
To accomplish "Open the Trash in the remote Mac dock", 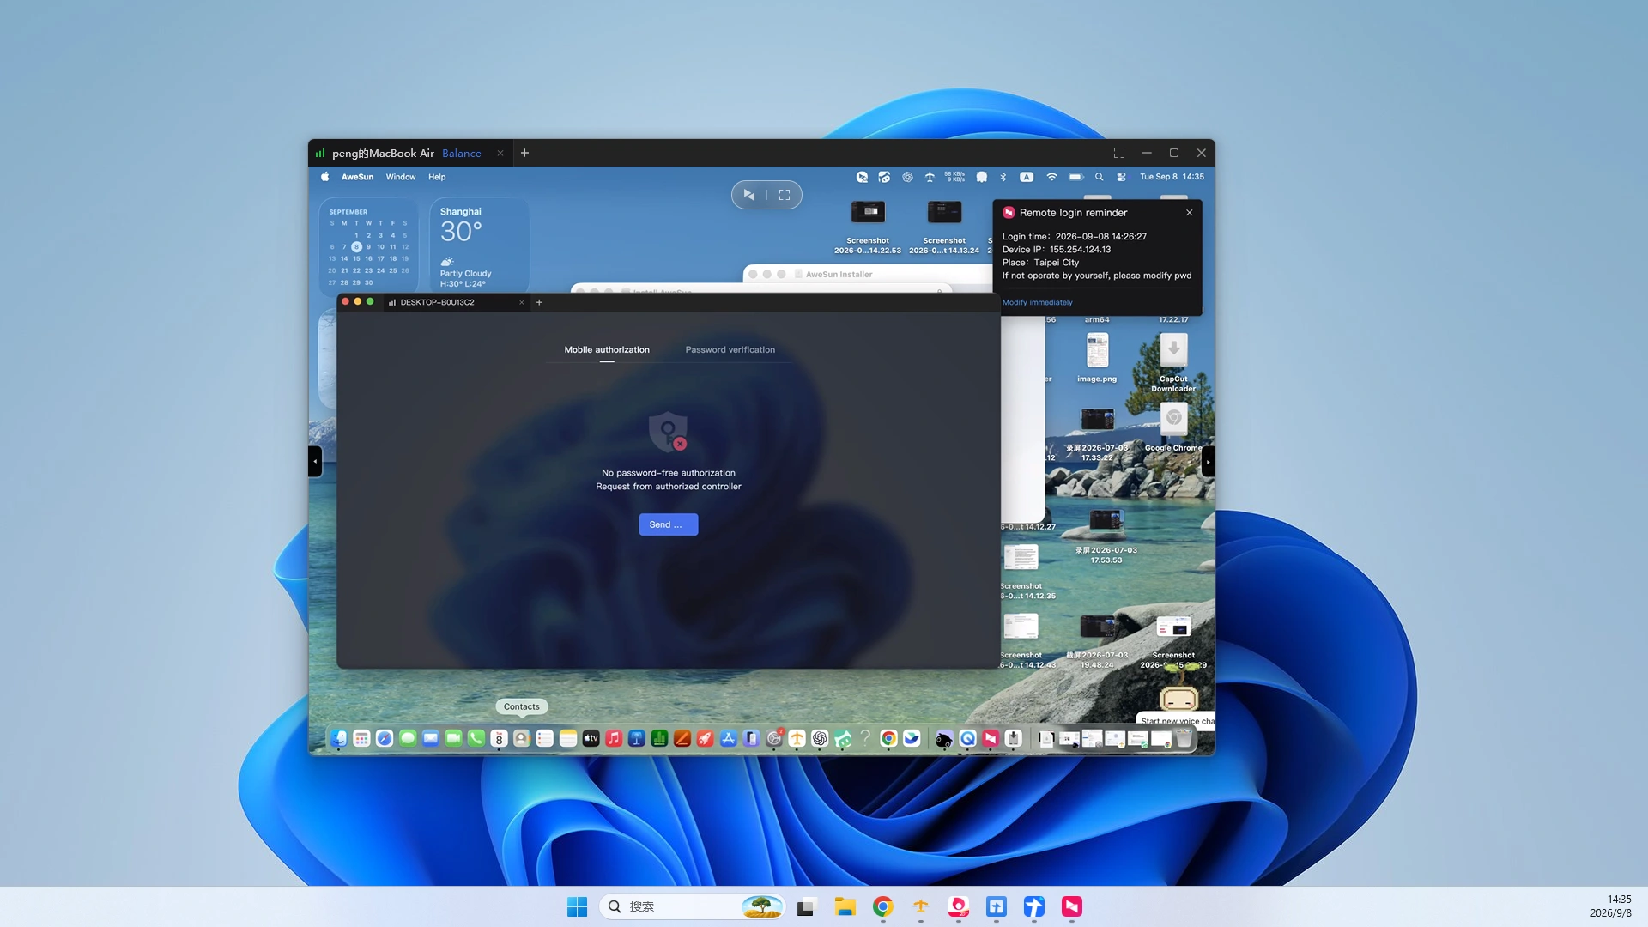I will click(1184, 738).
